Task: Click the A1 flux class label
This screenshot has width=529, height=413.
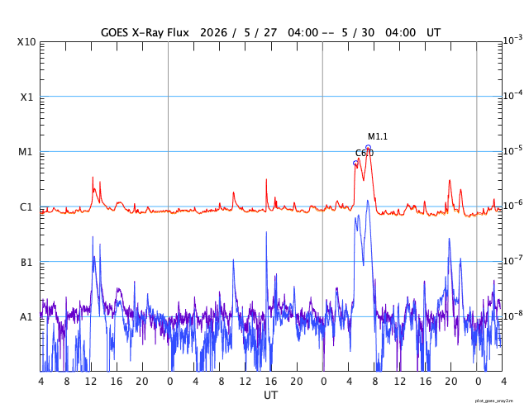Action: 26,317
